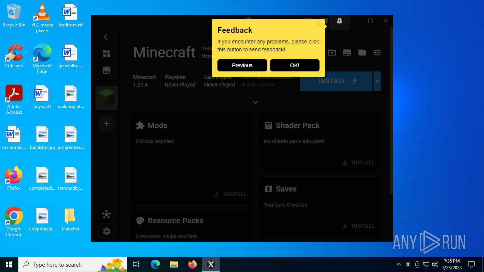Viewport: 484px width, 272px height.
Task: Open the instance folder icon
Action: [x=362, y=53]
